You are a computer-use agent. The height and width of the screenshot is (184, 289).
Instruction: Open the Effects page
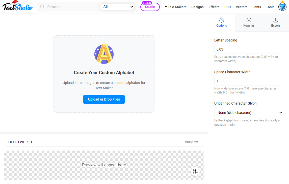214,7
